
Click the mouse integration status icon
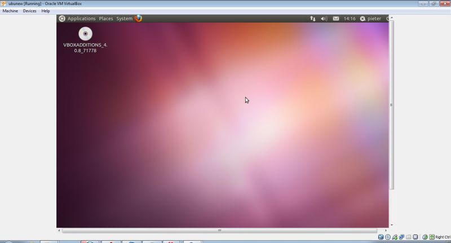[425, 237]
